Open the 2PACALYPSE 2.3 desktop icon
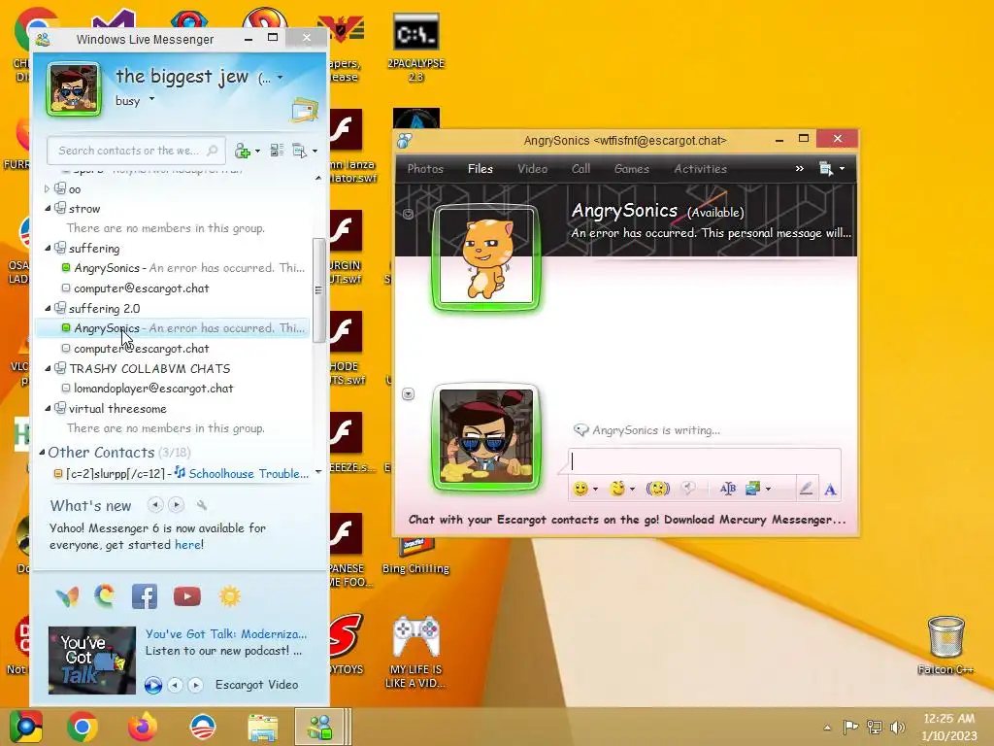 coord(415,48)
